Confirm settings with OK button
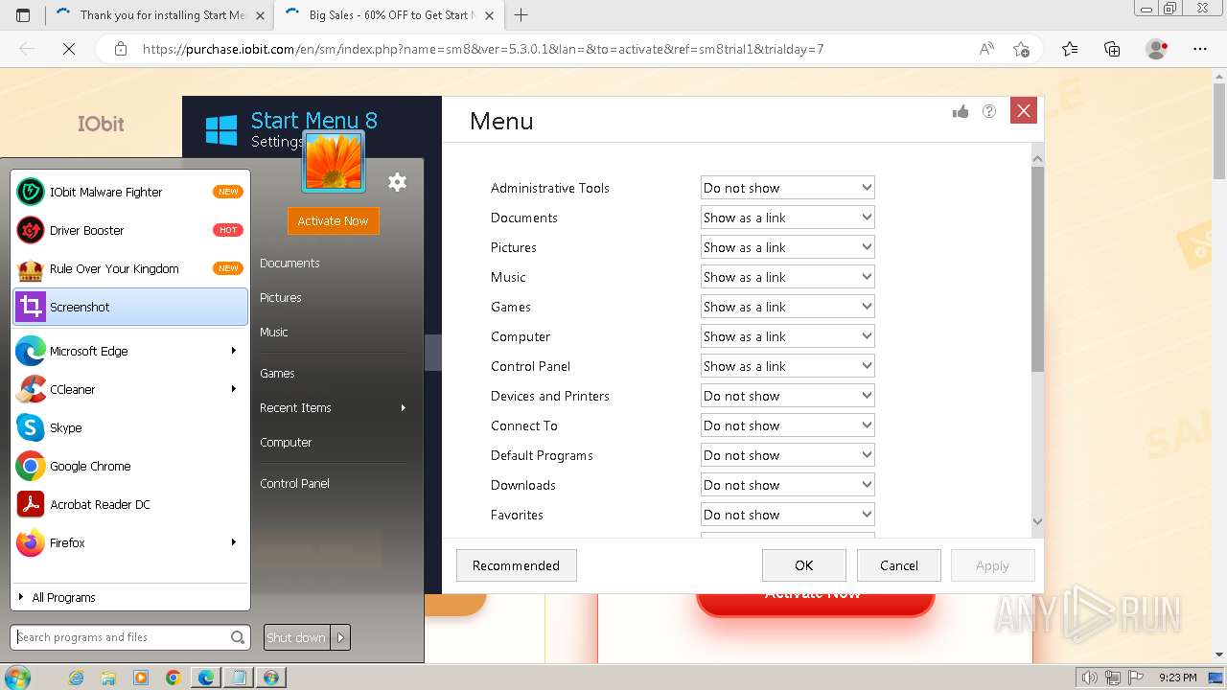The width and height of the screenshot is (1227, 690). (x=804, y=565)
